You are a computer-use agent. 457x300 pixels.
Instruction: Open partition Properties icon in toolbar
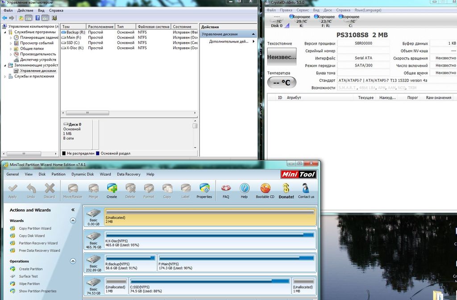coord(204,189)
